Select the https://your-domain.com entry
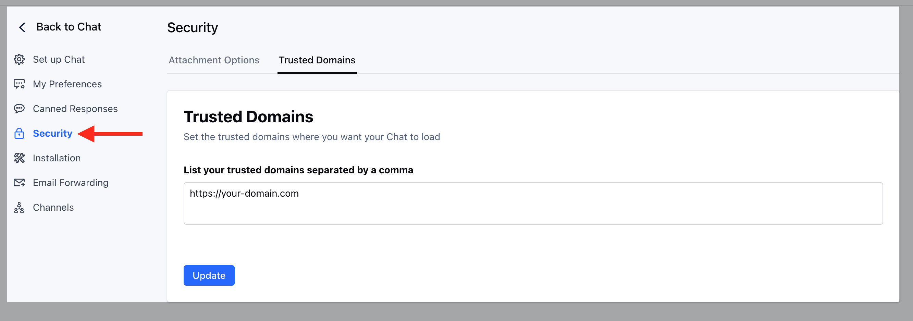Image resolution: width=913 pixels, height=321 pixels. tap(244, 193)
